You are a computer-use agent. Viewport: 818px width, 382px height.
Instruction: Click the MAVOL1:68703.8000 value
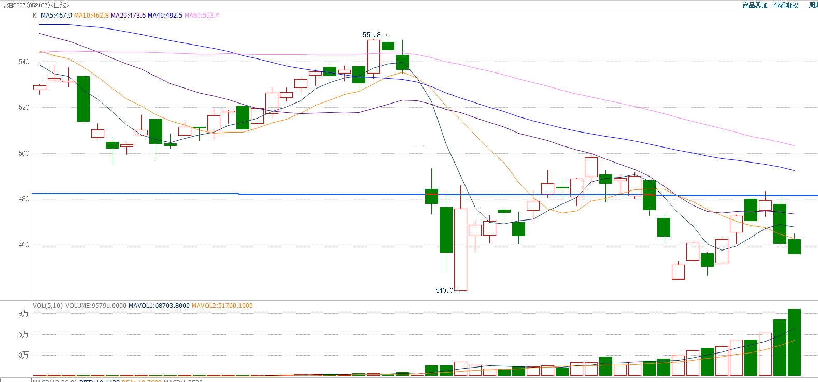pyautogui.click(x=159, y=306)
